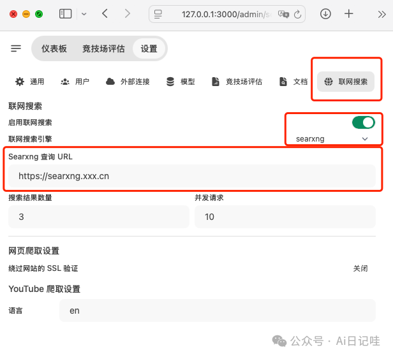
Task: Show more toolbar items
Action: click(382, 14)
